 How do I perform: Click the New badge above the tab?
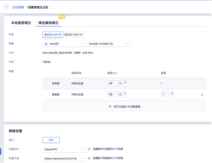62,17
